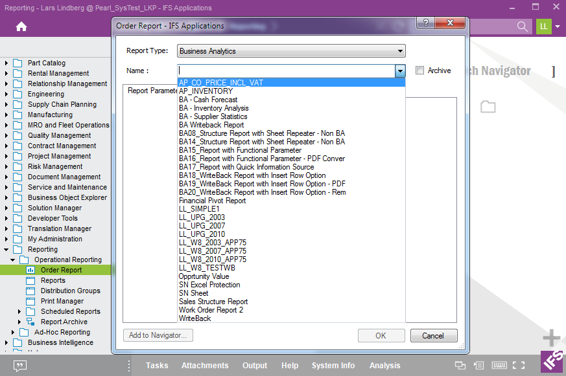566x376 pixels.
Task: Click the empty folder icon in Navigator page
Action: 488,107
